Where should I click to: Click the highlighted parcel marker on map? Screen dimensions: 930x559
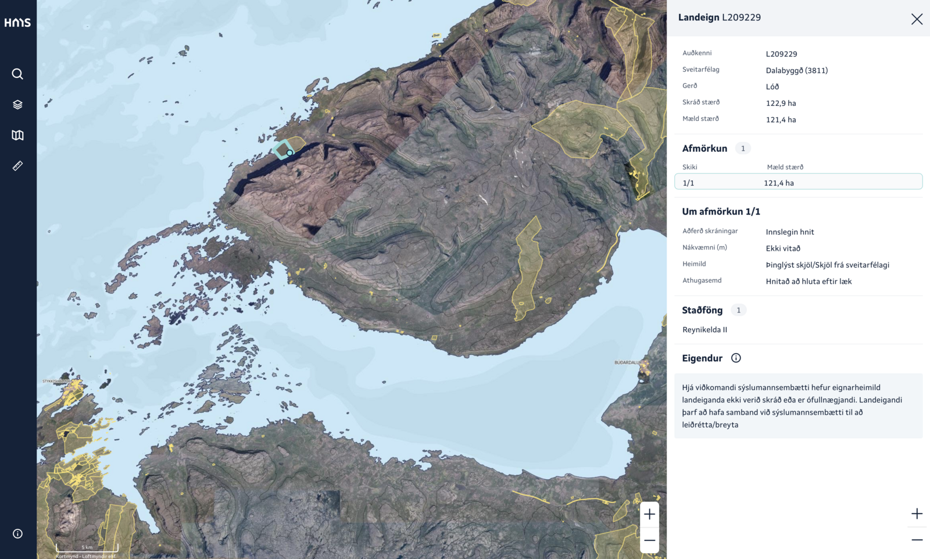(289, 153)
